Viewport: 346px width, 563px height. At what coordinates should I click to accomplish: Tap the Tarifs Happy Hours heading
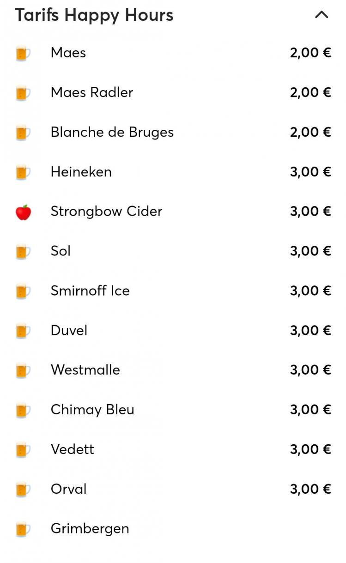94,15
